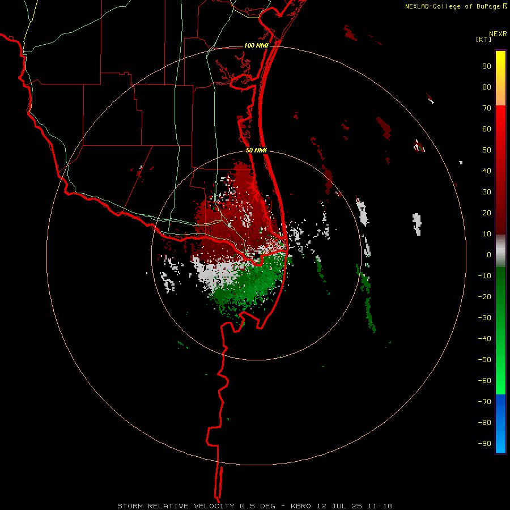Click the -50 value on velocity scale

pyautogui.click(x=484, y=359)
